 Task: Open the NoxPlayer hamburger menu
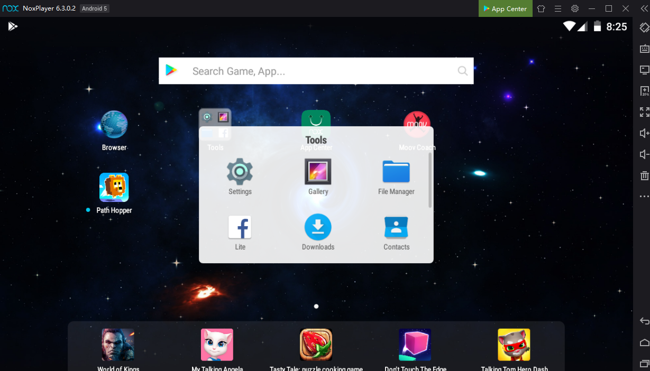(558, 8)
